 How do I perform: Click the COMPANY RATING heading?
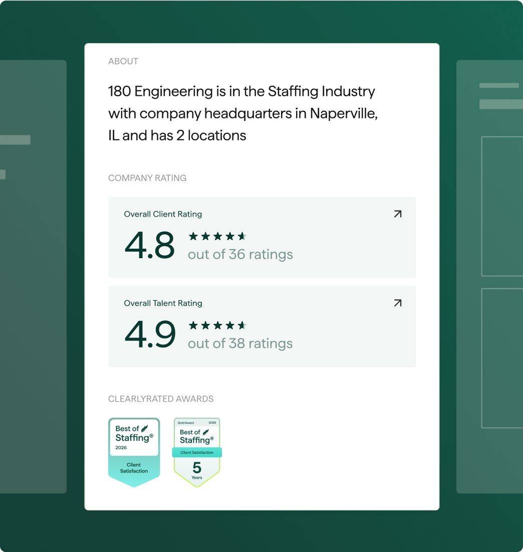point(147,178)
